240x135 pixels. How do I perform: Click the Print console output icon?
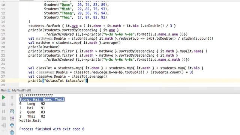[12, 125]
